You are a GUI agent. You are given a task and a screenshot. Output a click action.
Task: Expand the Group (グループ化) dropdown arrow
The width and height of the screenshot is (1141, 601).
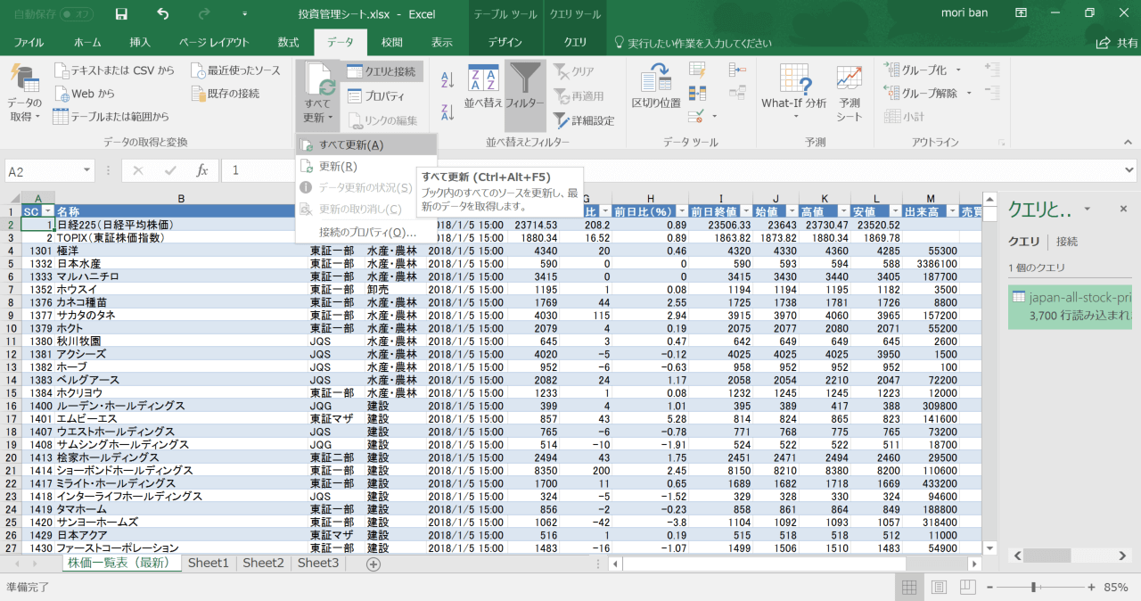pos(958,70)
